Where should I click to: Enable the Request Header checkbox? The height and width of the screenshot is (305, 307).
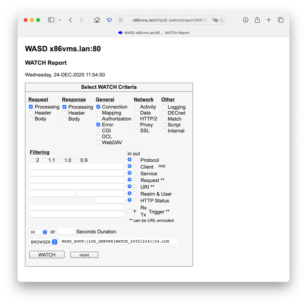coord(31,113)
